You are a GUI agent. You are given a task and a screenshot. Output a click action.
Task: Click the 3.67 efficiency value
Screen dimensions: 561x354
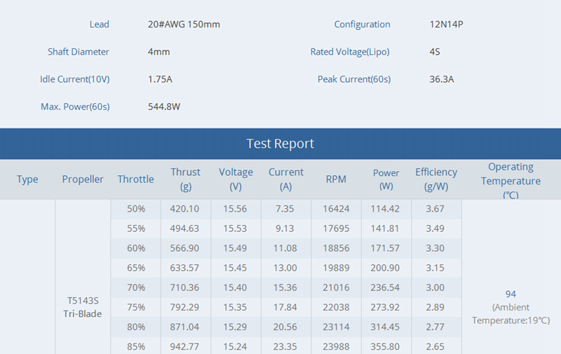(435, 209)
